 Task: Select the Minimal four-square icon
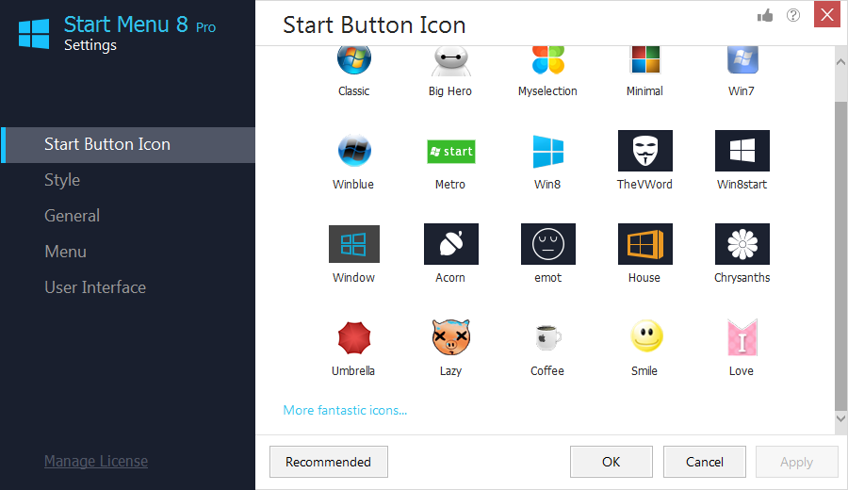pyautogui.click(x=645, y=60)
